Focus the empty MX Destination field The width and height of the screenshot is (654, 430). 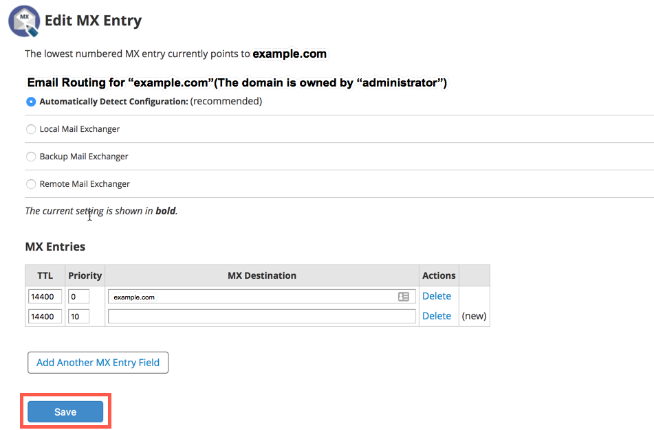262,317
